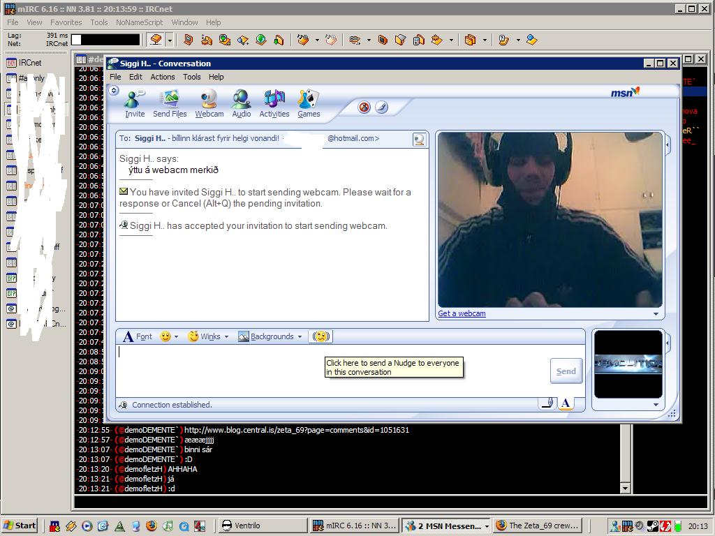Screen dimensions: 715x536
Task: Click the Steam icon in system tray
Action: (653, 526)
